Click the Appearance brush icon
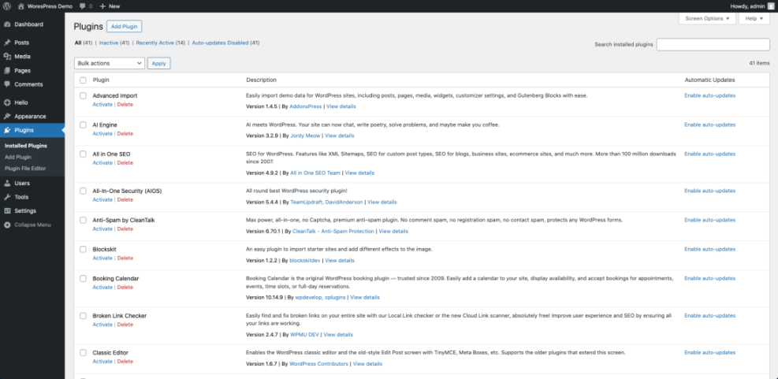Image resolution: width=778 pixels, height=379 pixels. tap(7, 117)
